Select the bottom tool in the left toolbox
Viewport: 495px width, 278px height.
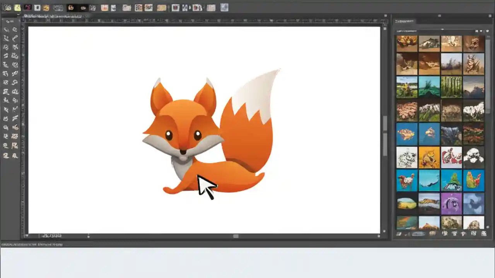(x=7, y=156)
